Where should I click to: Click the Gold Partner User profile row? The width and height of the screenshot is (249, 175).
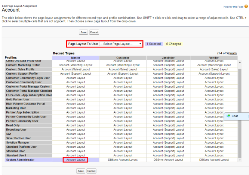[18, 100]
